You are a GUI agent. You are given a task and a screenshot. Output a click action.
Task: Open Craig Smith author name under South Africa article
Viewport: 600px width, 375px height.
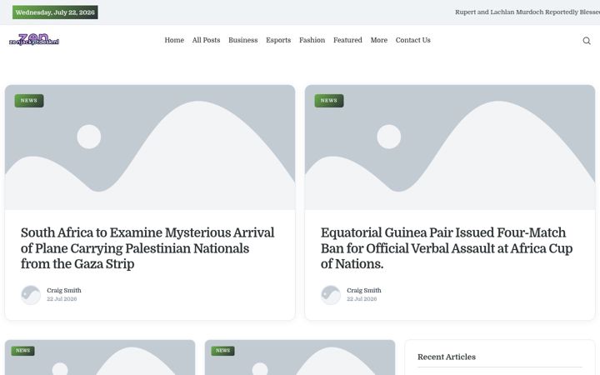(x=64, y=291)
